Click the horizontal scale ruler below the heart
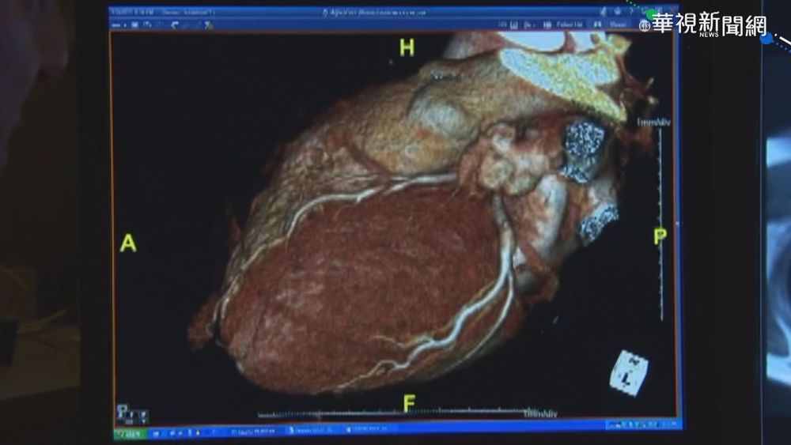 [x=395, y=413]
